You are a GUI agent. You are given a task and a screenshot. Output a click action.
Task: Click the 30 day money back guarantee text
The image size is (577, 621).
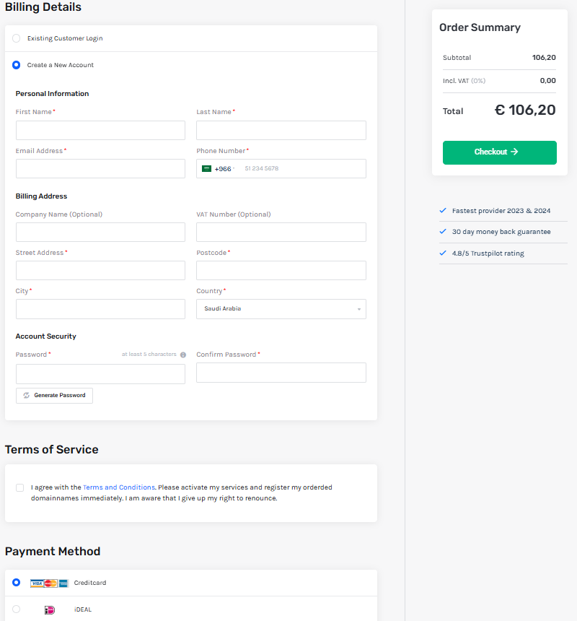501,232
